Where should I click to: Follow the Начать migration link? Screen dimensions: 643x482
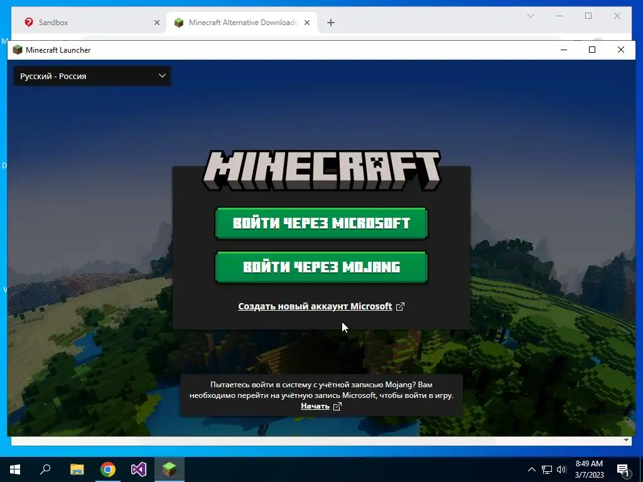coord(315,406)
